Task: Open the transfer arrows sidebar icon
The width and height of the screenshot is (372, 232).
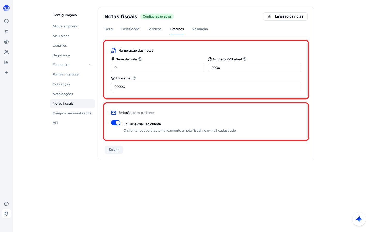Action: [6, 31]
